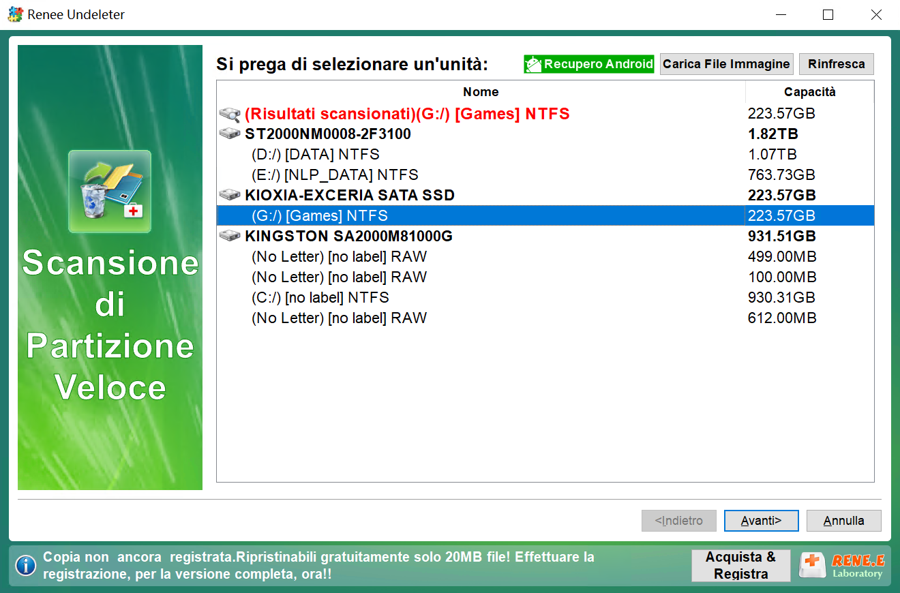900x593 pixels.
Task: Click the KINGSTON SA2000M81000G disk icon
Action: click(x=230, y=236)
